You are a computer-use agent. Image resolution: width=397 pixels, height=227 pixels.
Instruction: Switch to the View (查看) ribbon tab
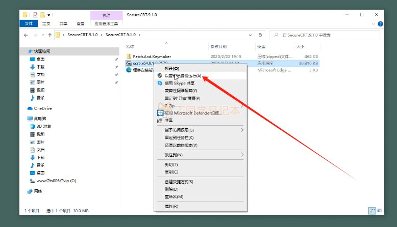coord(81,23)
